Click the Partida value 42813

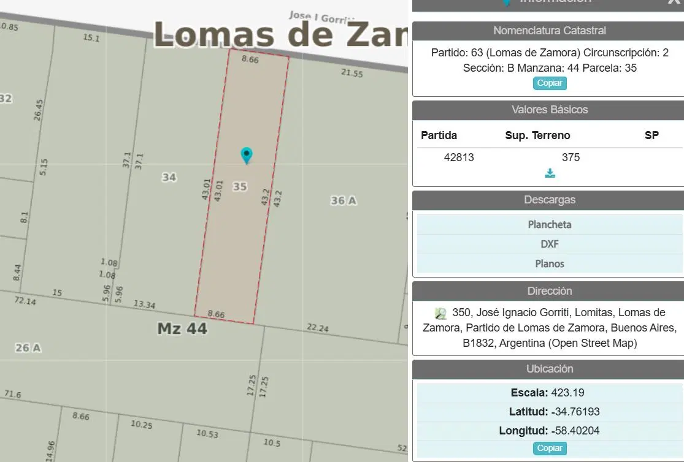tap(459, 157)
